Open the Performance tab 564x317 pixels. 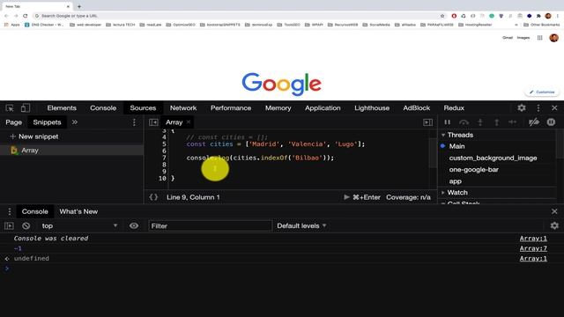(x=231, y=107)
